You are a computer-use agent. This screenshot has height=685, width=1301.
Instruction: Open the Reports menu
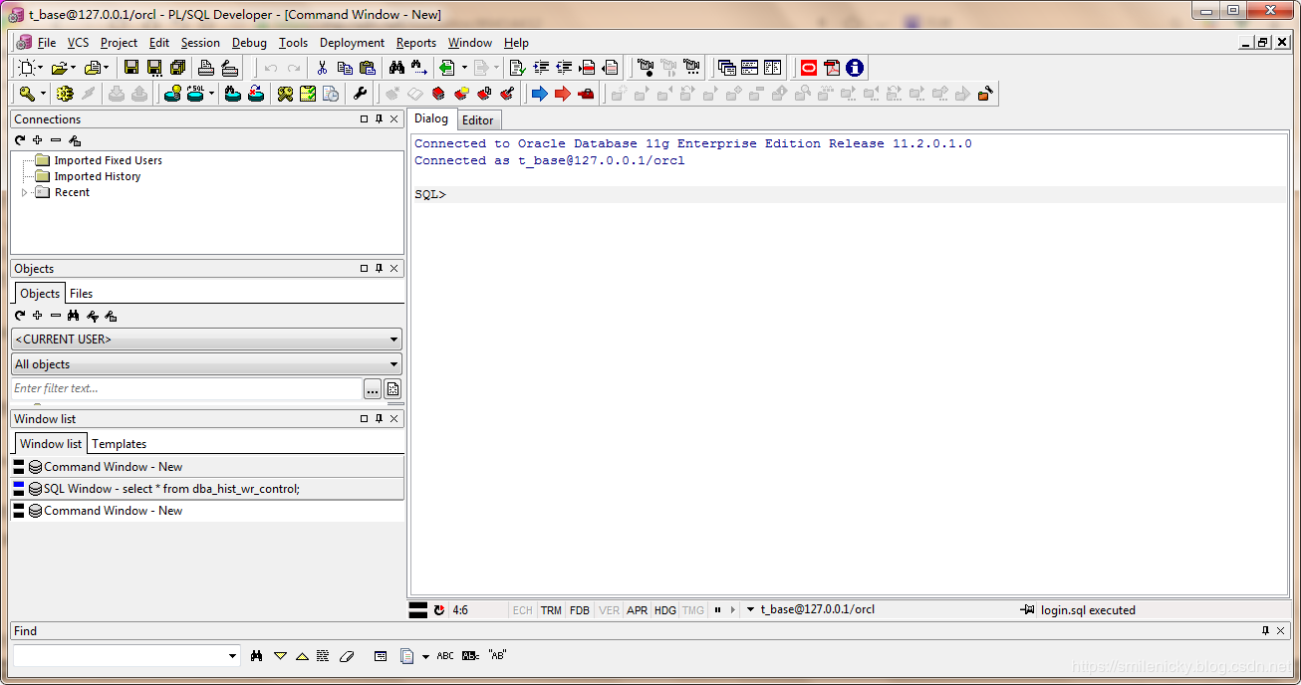[x=416, y=43]
